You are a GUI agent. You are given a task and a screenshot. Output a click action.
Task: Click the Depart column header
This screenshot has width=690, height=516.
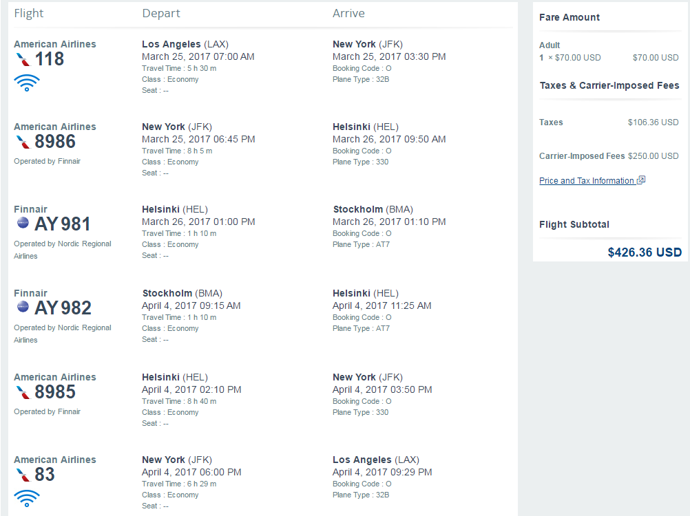(161, 14)
